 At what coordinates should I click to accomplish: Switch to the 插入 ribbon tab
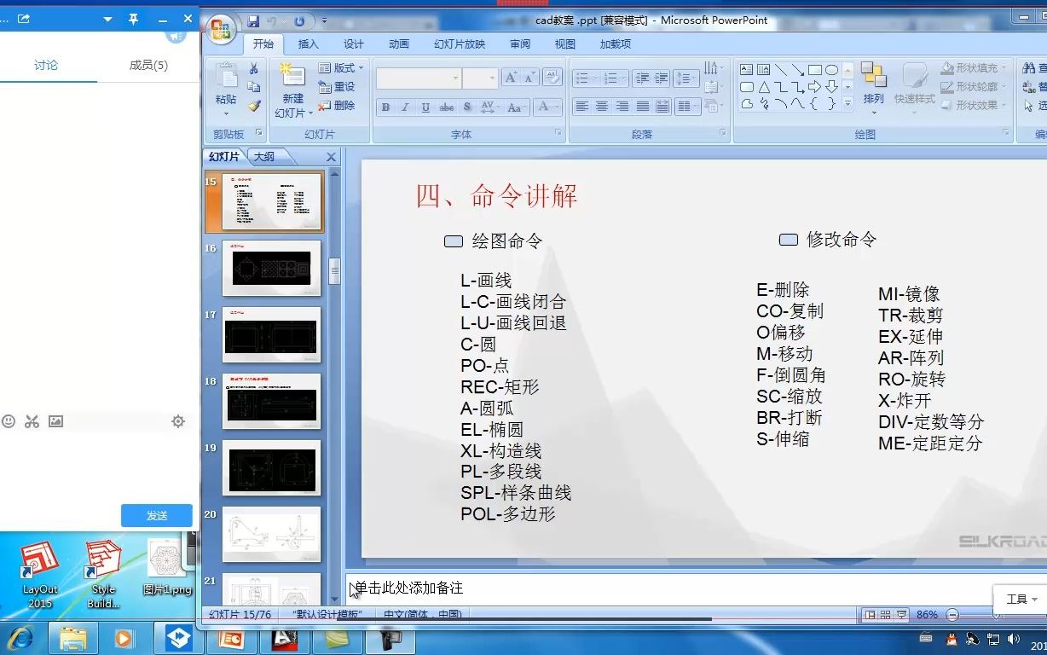tap(308, 43)
